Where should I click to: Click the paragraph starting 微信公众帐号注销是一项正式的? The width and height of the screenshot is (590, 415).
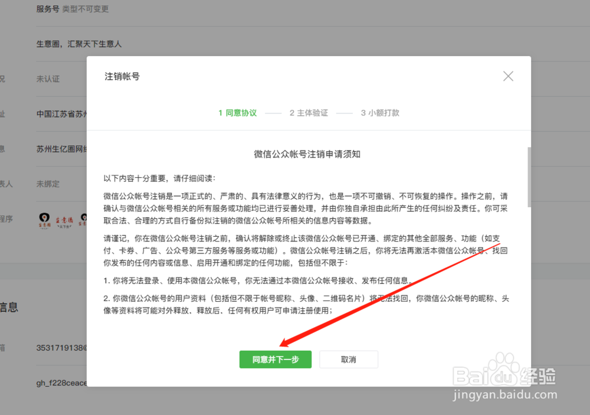point(306,208)
